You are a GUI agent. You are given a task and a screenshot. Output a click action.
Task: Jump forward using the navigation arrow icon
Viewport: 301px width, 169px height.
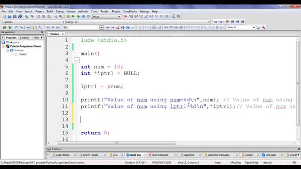tap(221, 22)
